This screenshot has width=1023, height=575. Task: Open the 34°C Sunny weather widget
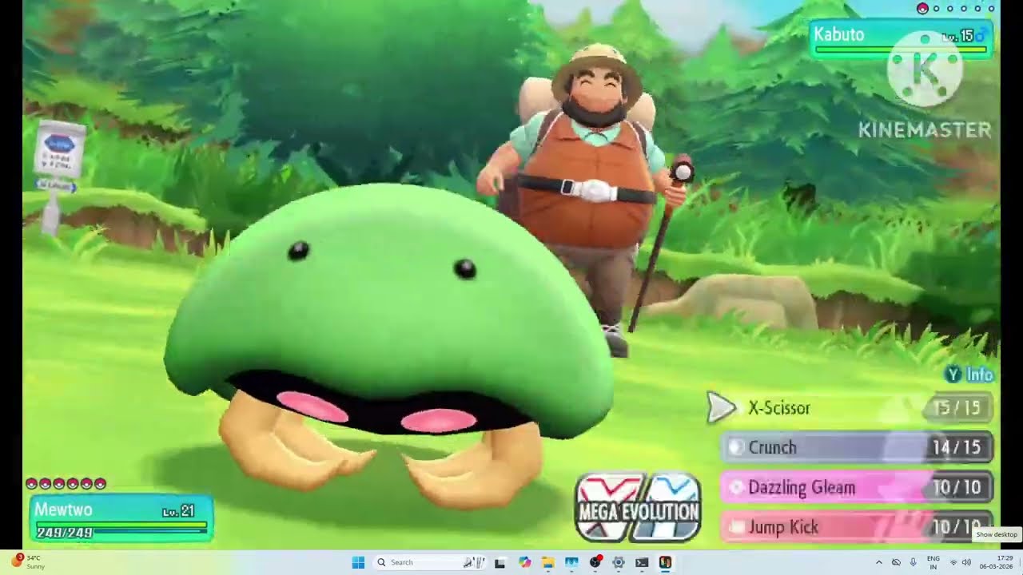[28, 561]
